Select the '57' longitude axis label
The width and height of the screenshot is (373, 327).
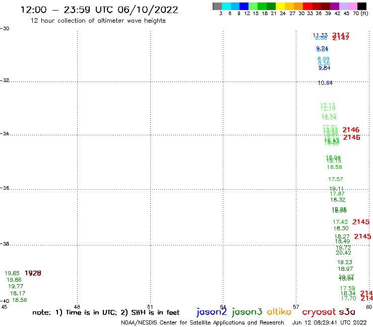coord(296,307)
